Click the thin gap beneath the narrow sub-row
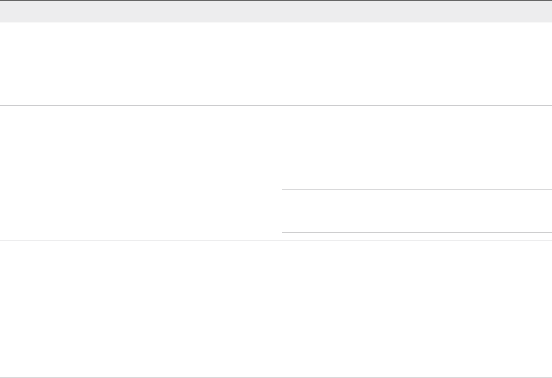The image size is (552, 378). tap(416, 236)
